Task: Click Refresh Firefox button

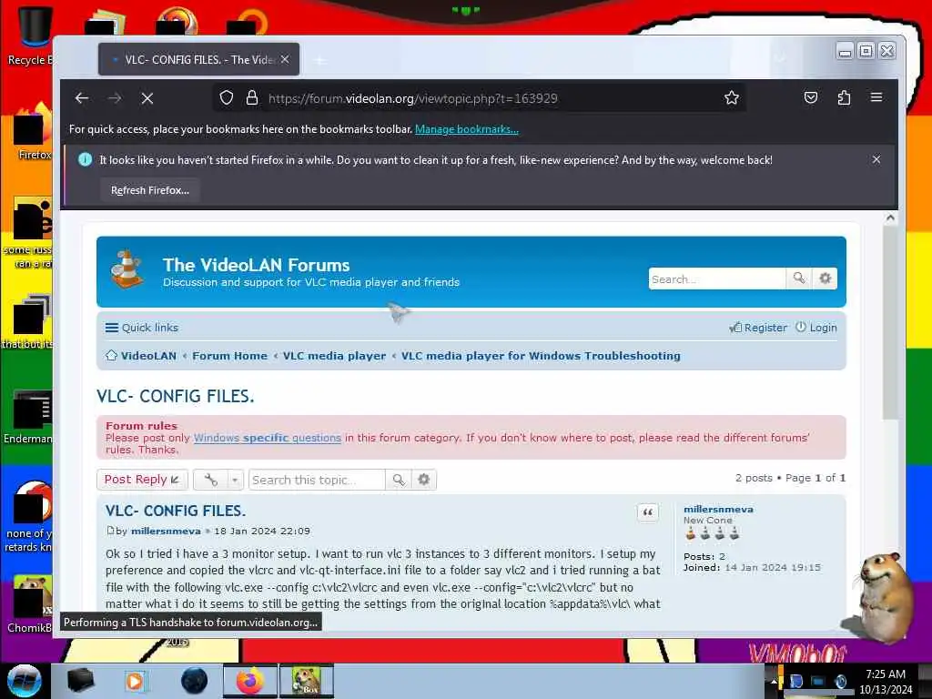Action: 150,190
